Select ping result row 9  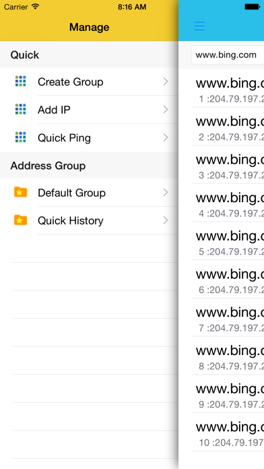tap(228, 394)
